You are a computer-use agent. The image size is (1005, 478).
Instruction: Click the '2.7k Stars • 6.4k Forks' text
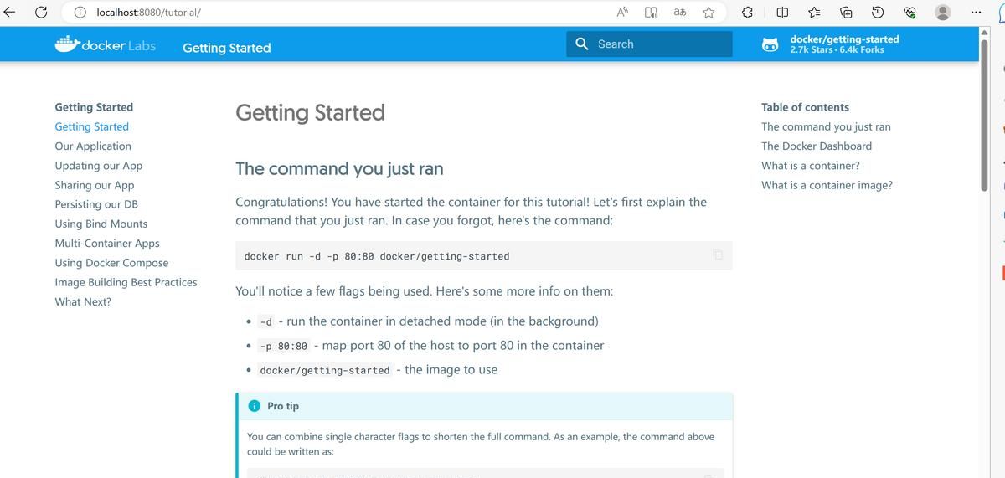point(837,49)
